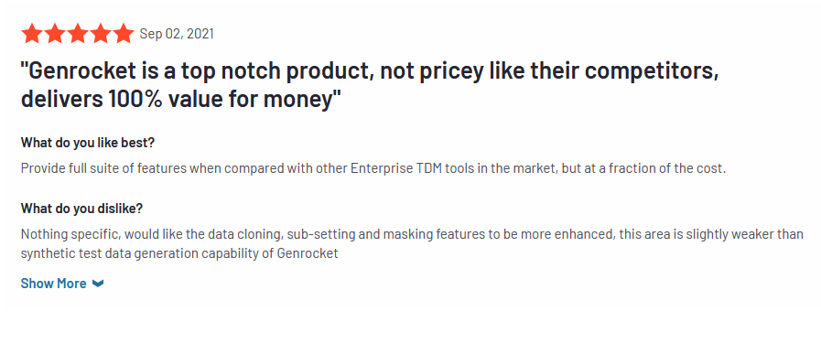Select the 'What do you dislike?' heading
This screenshot has width=821, height=354.
coord(81,209)
